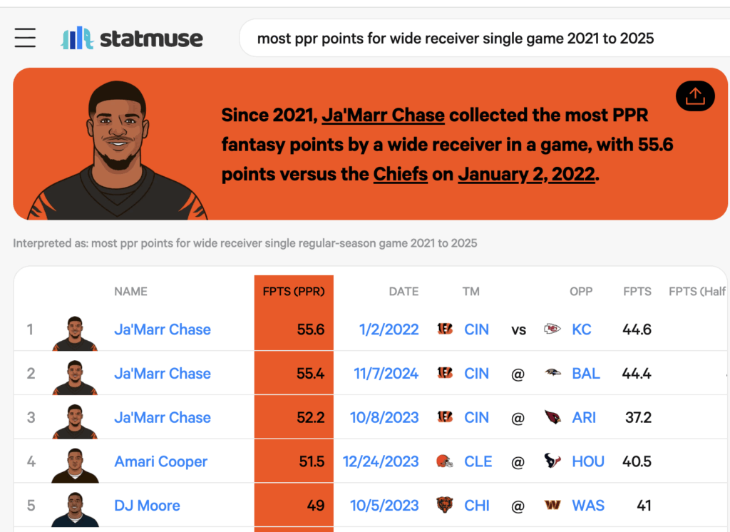Open the January 2, 2022 game link
The width and height of the screenshot is (730, 532).
click(x=526, y=174)
